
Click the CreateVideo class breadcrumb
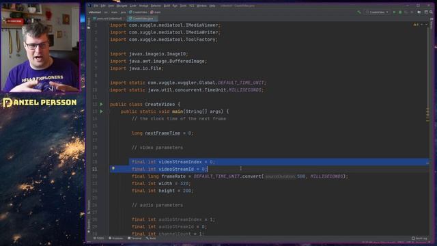138,12
